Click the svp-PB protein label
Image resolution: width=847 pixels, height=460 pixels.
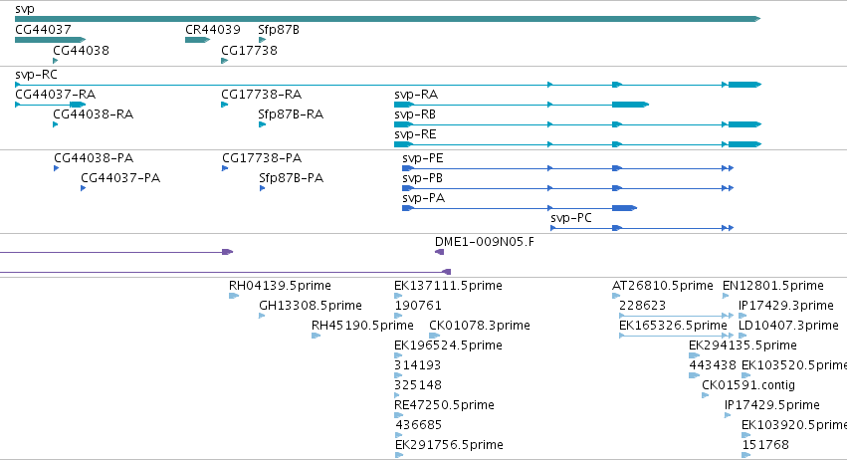coord(422,178)
